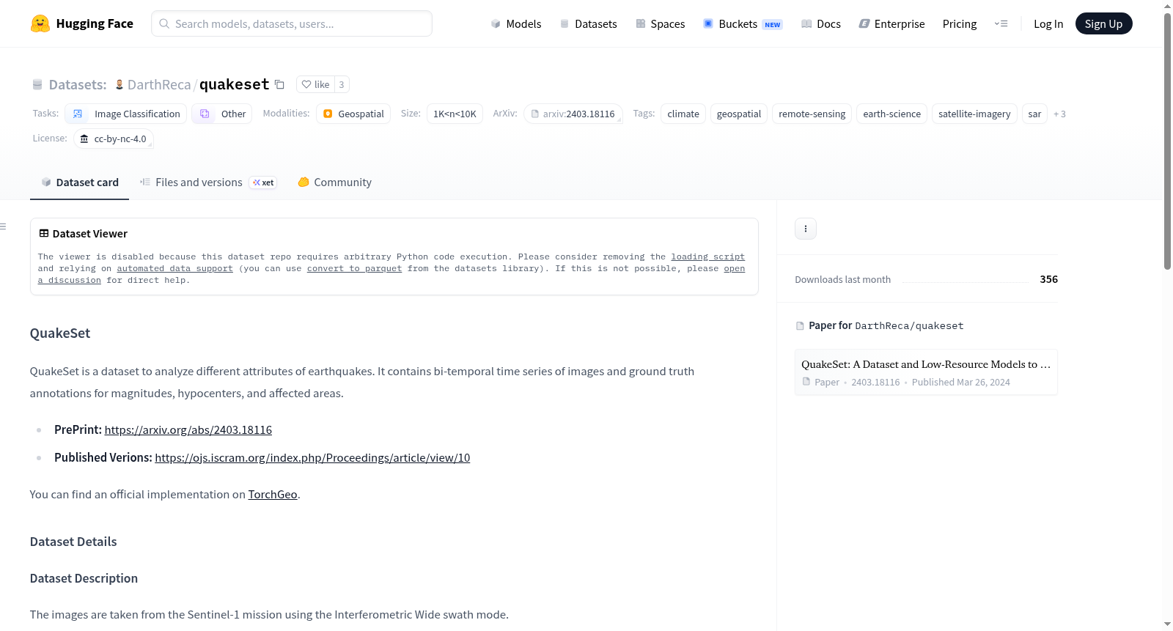Open the quakeset dataset name link
Viewport: 1173px width, 631px height.
coord(235,84)
